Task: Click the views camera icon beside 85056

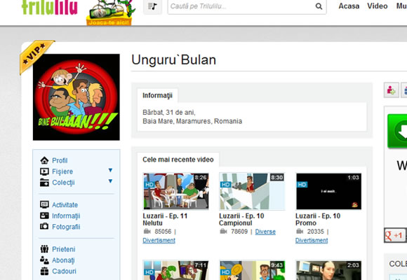Action: [147, 231]
